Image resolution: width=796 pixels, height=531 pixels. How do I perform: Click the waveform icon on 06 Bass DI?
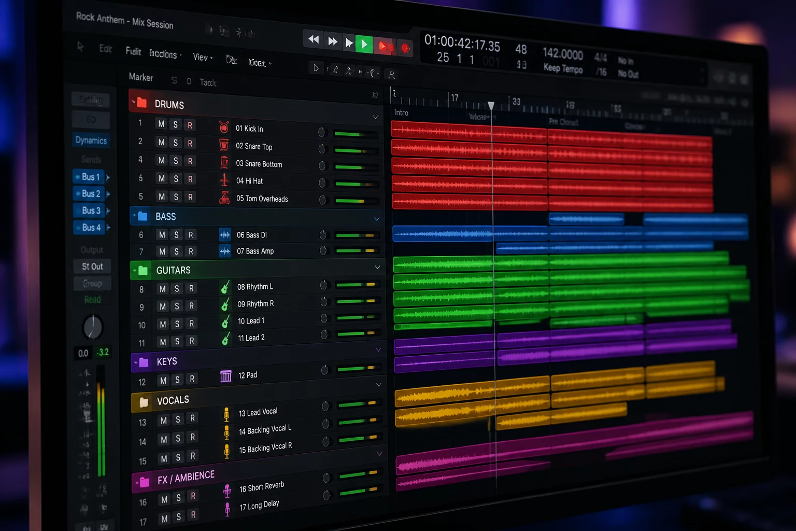[225, 234]
